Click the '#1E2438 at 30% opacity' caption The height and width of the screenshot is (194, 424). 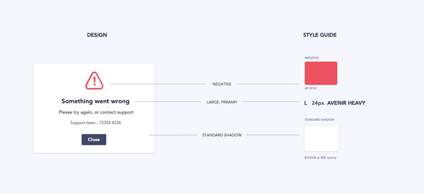(x=320, y=158)
